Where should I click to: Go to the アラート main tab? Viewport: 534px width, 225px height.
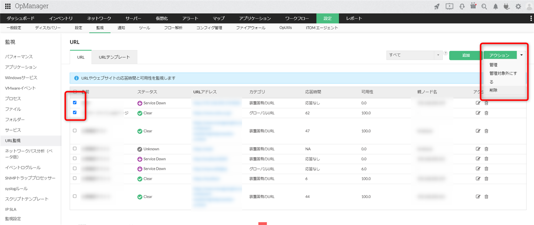click(190, 18)
